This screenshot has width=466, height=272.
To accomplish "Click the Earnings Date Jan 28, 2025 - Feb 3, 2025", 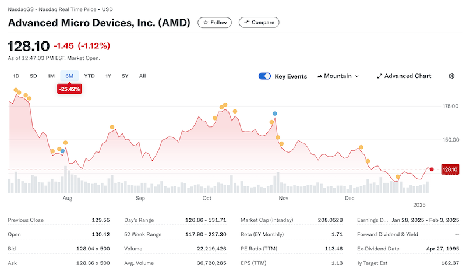I will coord(425,220).
